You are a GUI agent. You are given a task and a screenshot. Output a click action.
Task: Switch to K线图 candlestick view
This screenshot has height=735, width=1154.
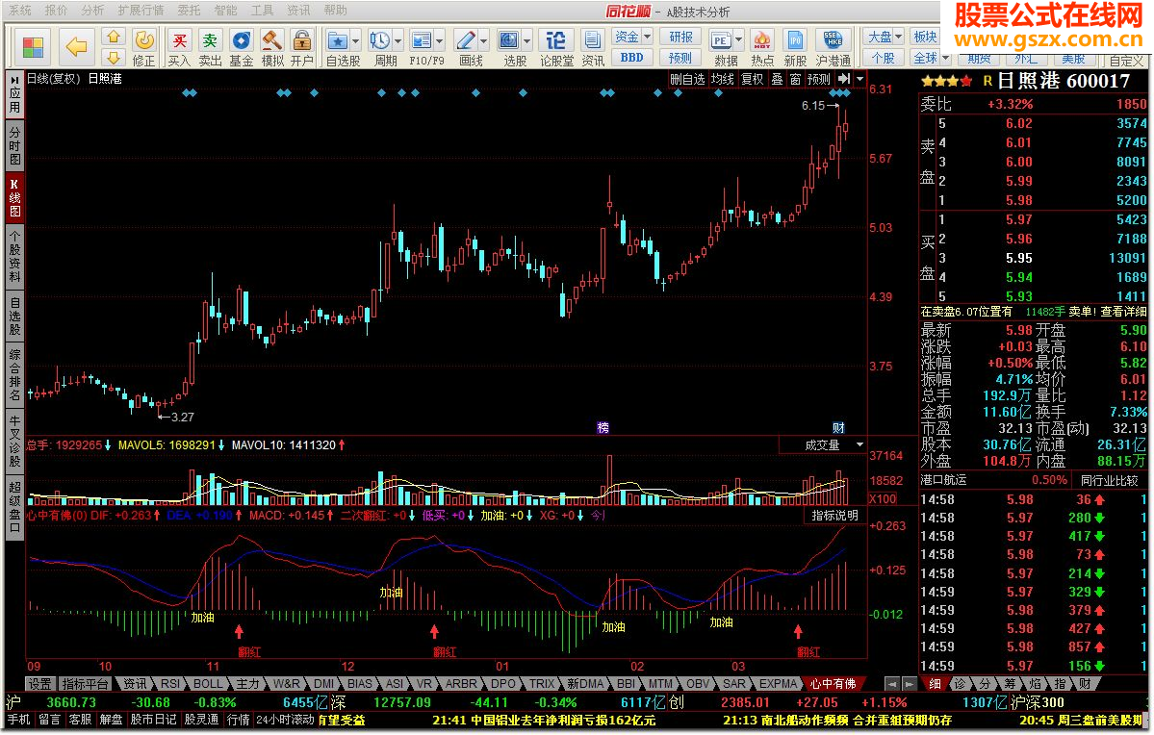(x=14, y=196)
